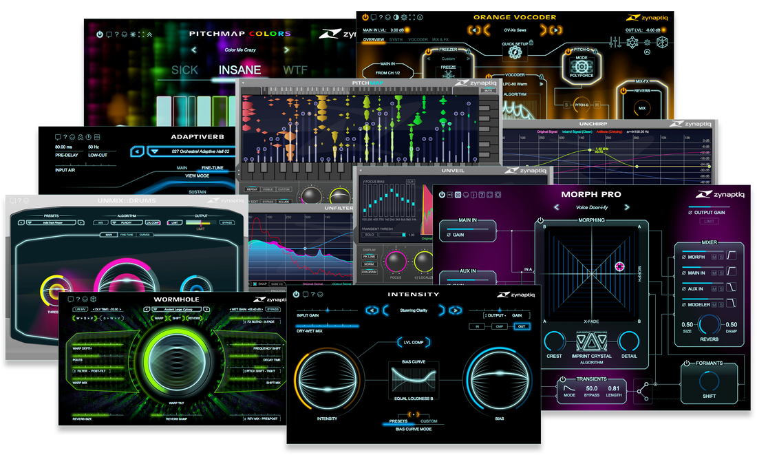Click the Morph Pro signal routing switch icon
This screenshot has width=757, height=455.
tap(643, 391)
